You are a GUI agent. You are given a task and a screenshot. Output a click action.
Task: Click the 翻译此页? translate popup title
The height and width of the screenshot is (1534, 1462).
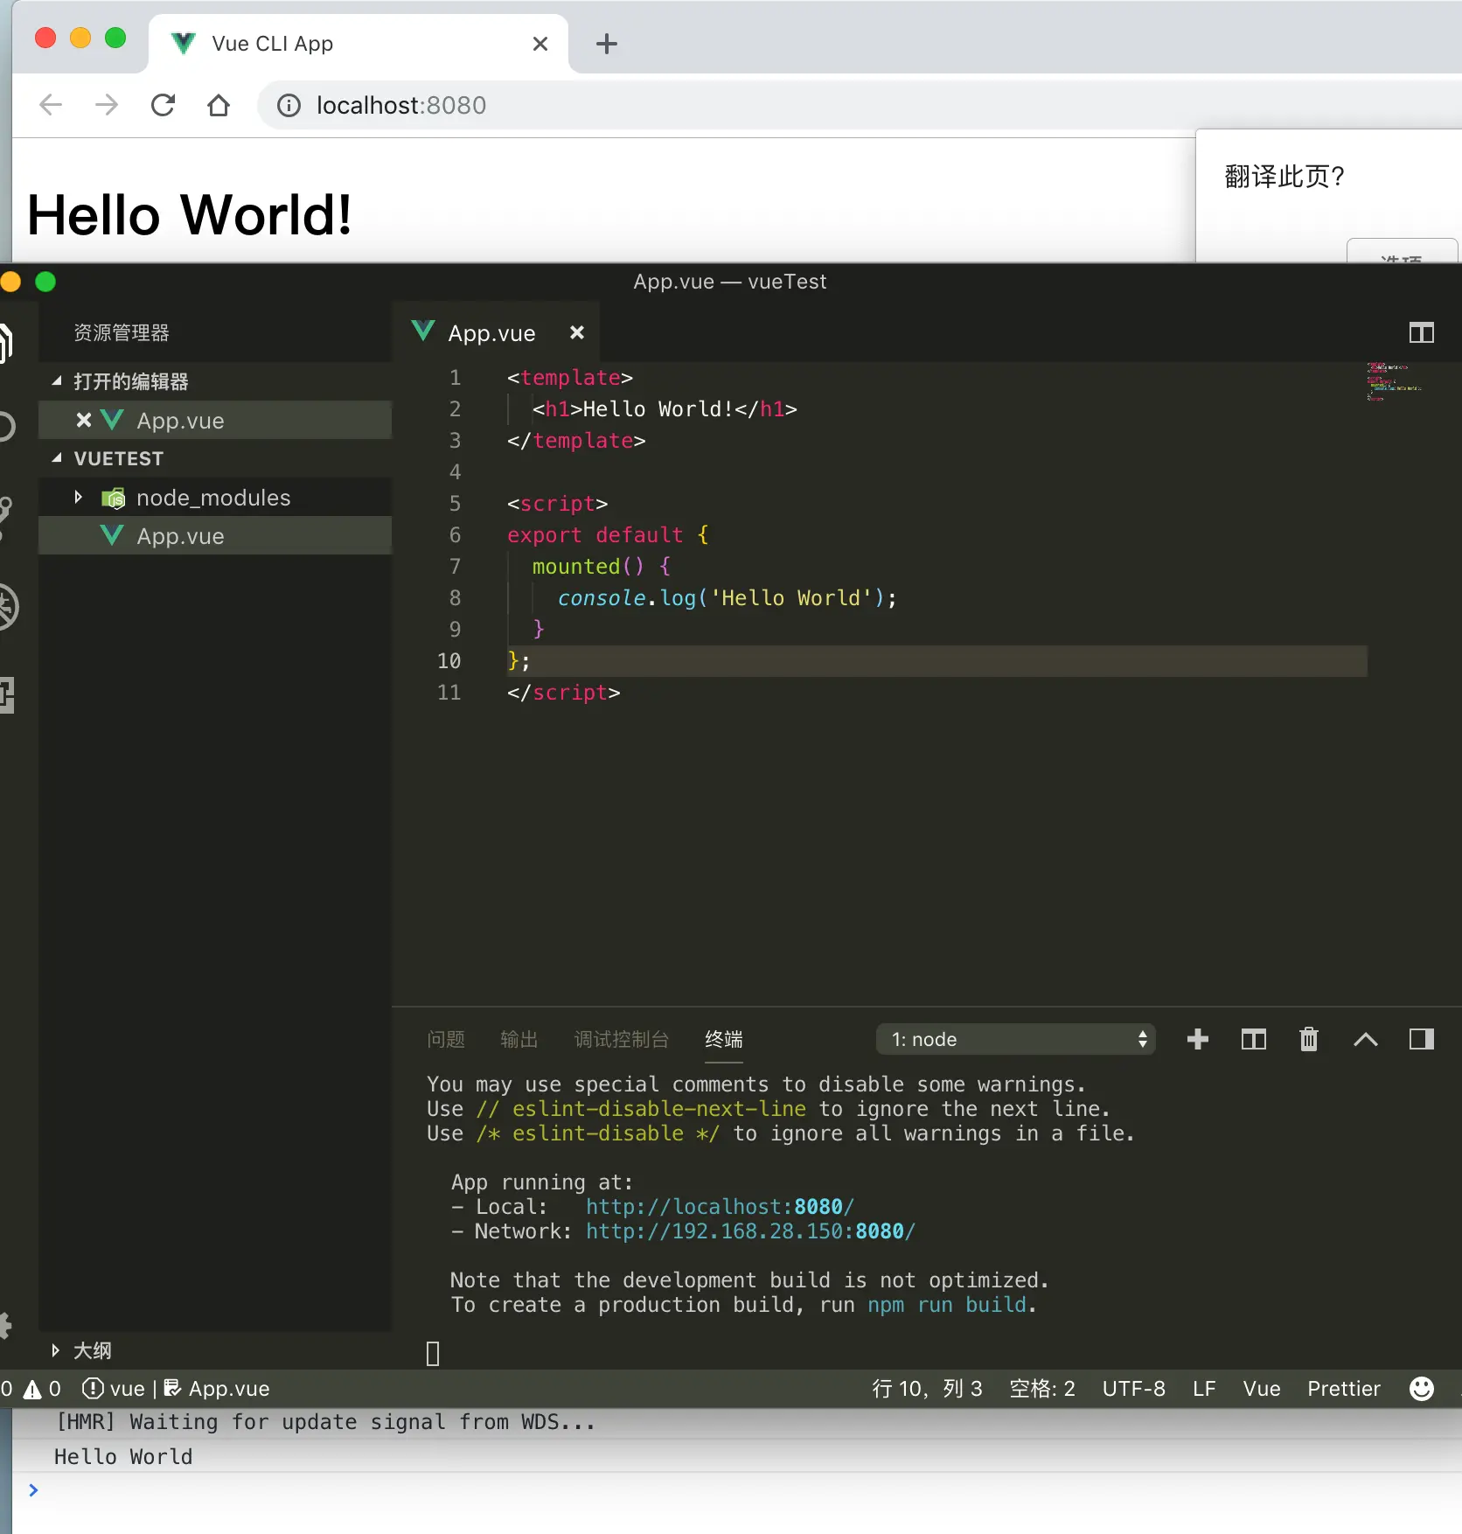pos(1284,177)
